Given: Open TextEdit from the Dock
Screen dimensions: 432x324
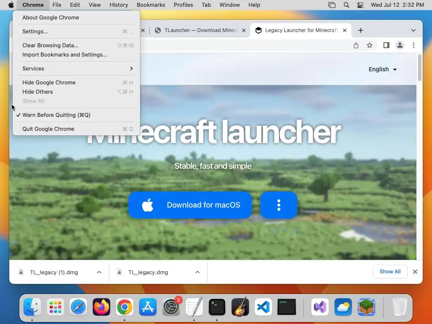Looking at the screenshot, I should click(x=194, y=307).
